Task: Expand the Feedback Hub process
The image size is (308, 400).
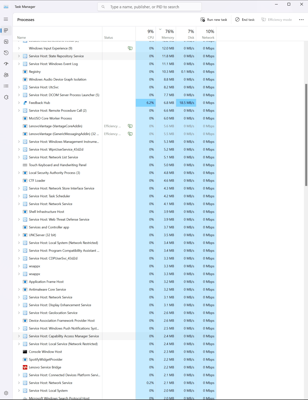Action: tap(19, 103)
